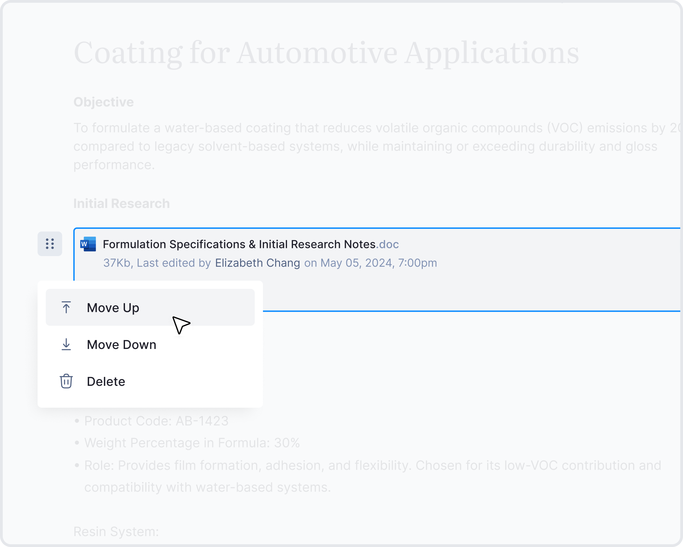The height and width of the screenshot is (547, 683).
Task: Click the Word document file icon
Action: click(x=88, y=244)
